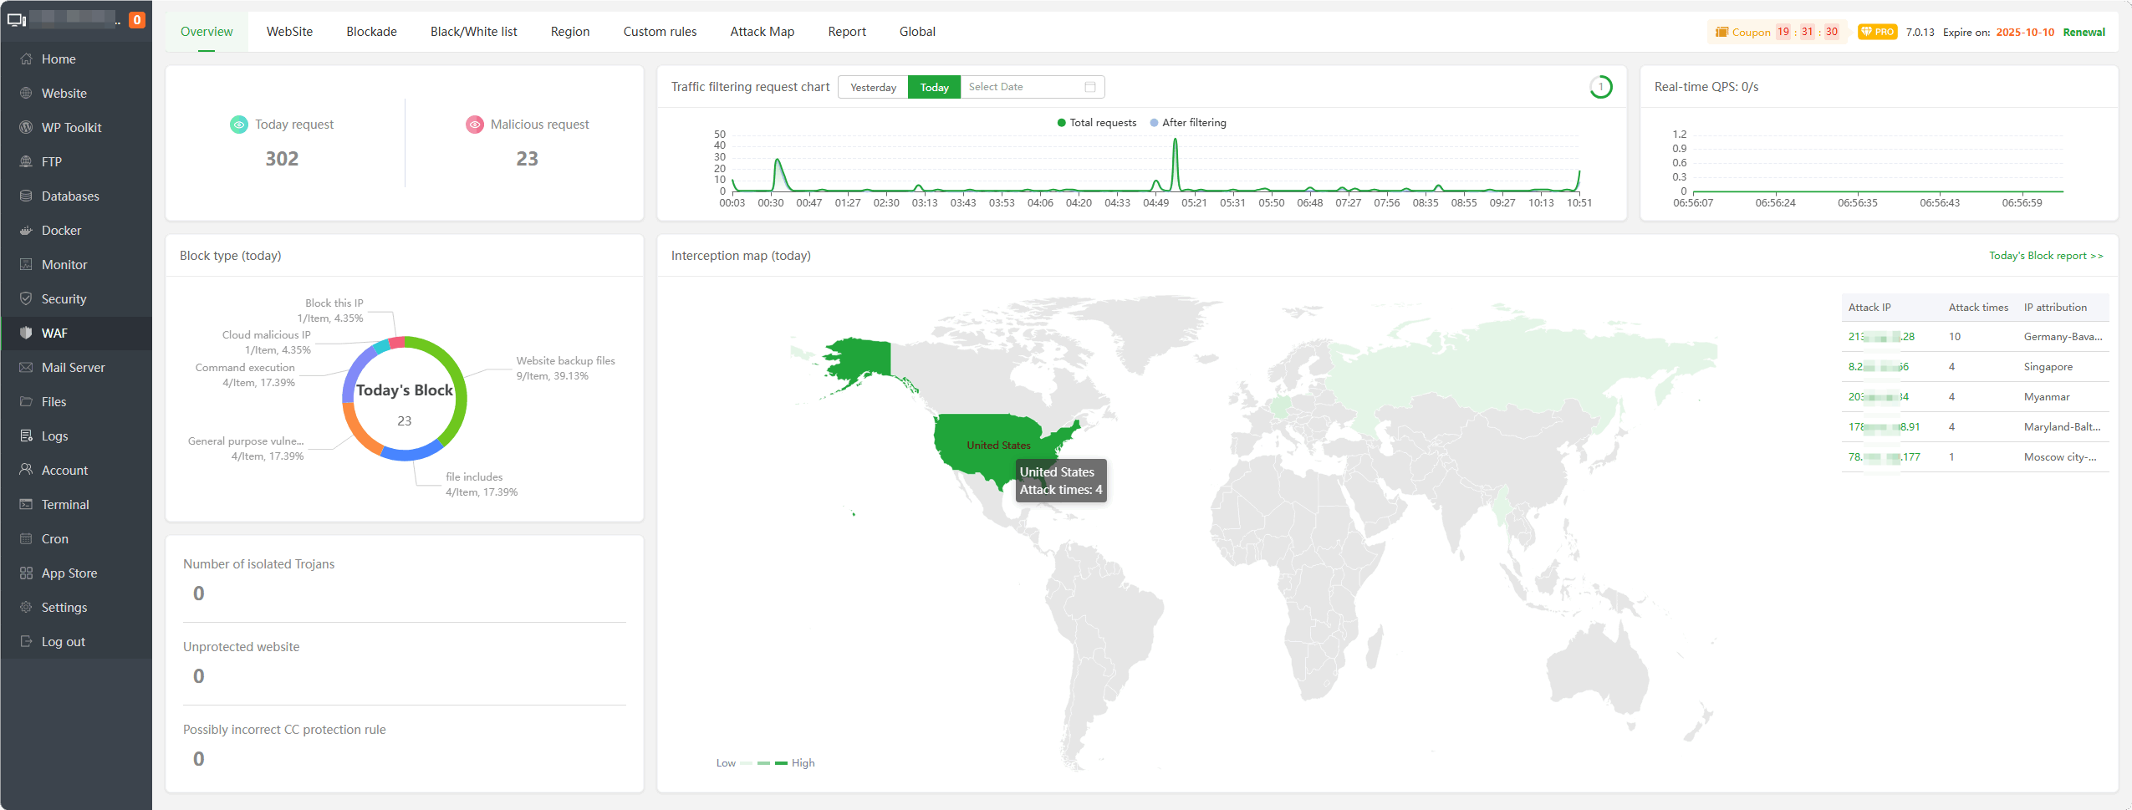This screenshot has height=810, width=2132.
Task: Open Terminal from the sidebar icon
Action: coord(26,505)
